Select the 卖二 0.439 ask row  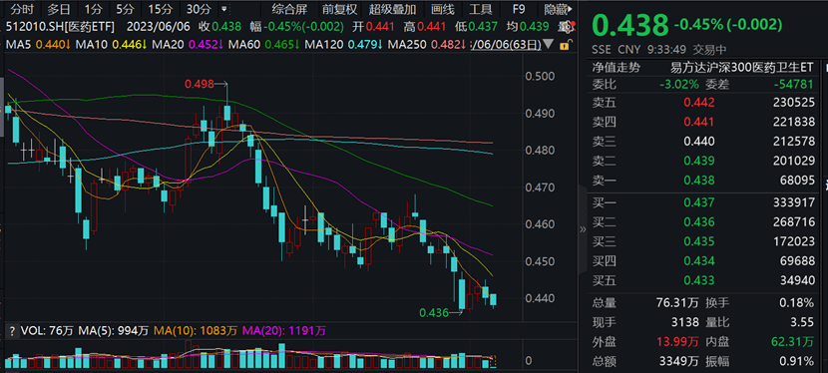tap(703, 161)
